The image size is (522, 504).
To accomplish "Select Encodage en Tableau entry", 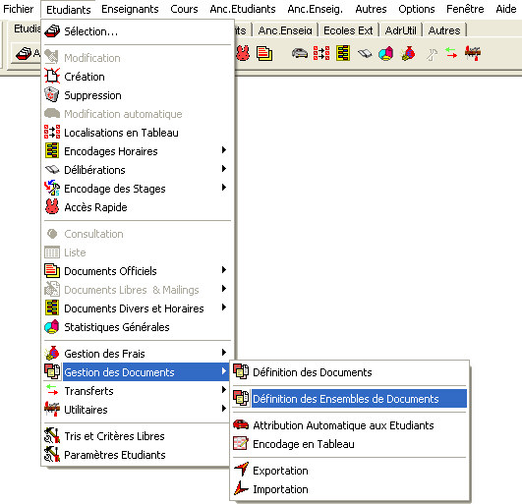I will tap(350, 443).
